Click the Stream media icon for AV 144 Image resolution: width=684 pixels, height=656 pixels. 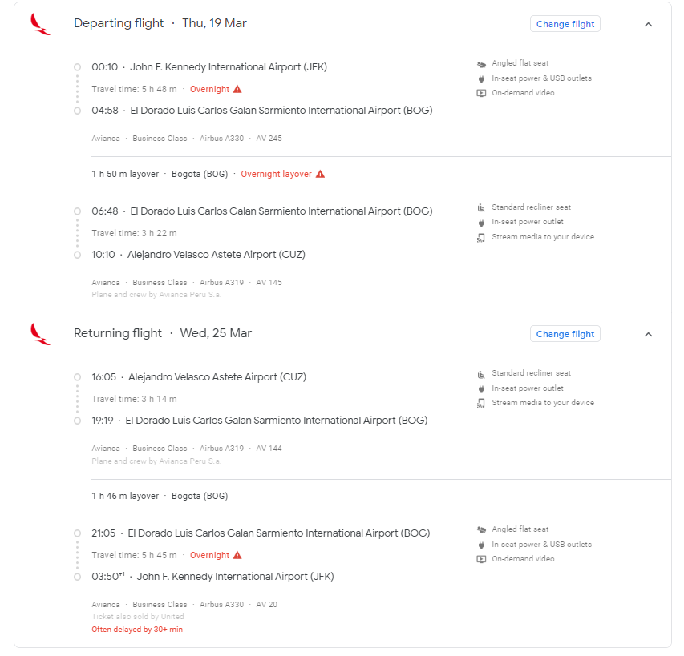[481, 404]
